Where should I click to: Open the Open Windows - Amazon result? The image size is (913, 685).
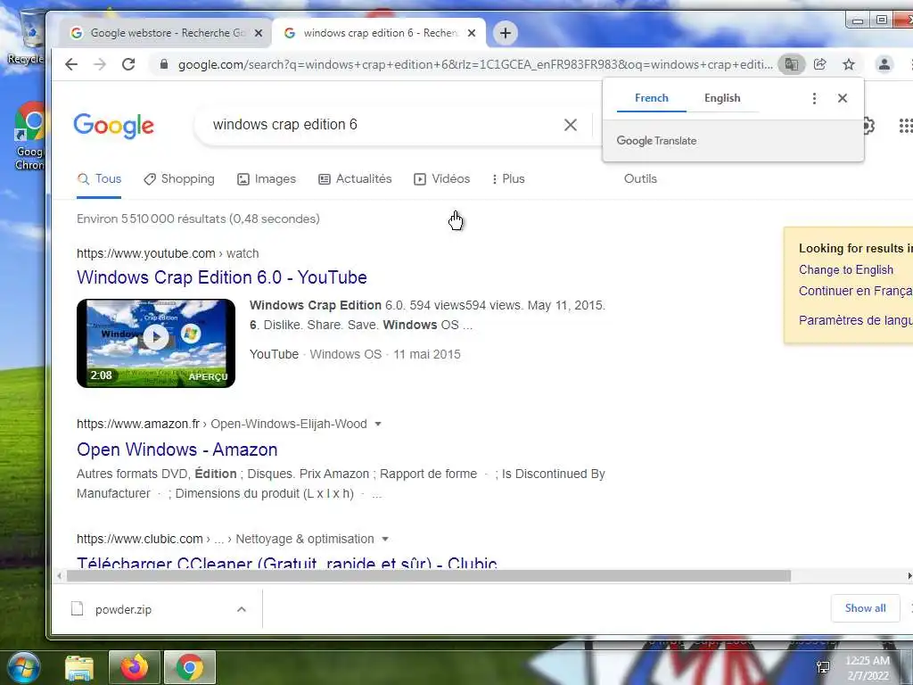177,450
